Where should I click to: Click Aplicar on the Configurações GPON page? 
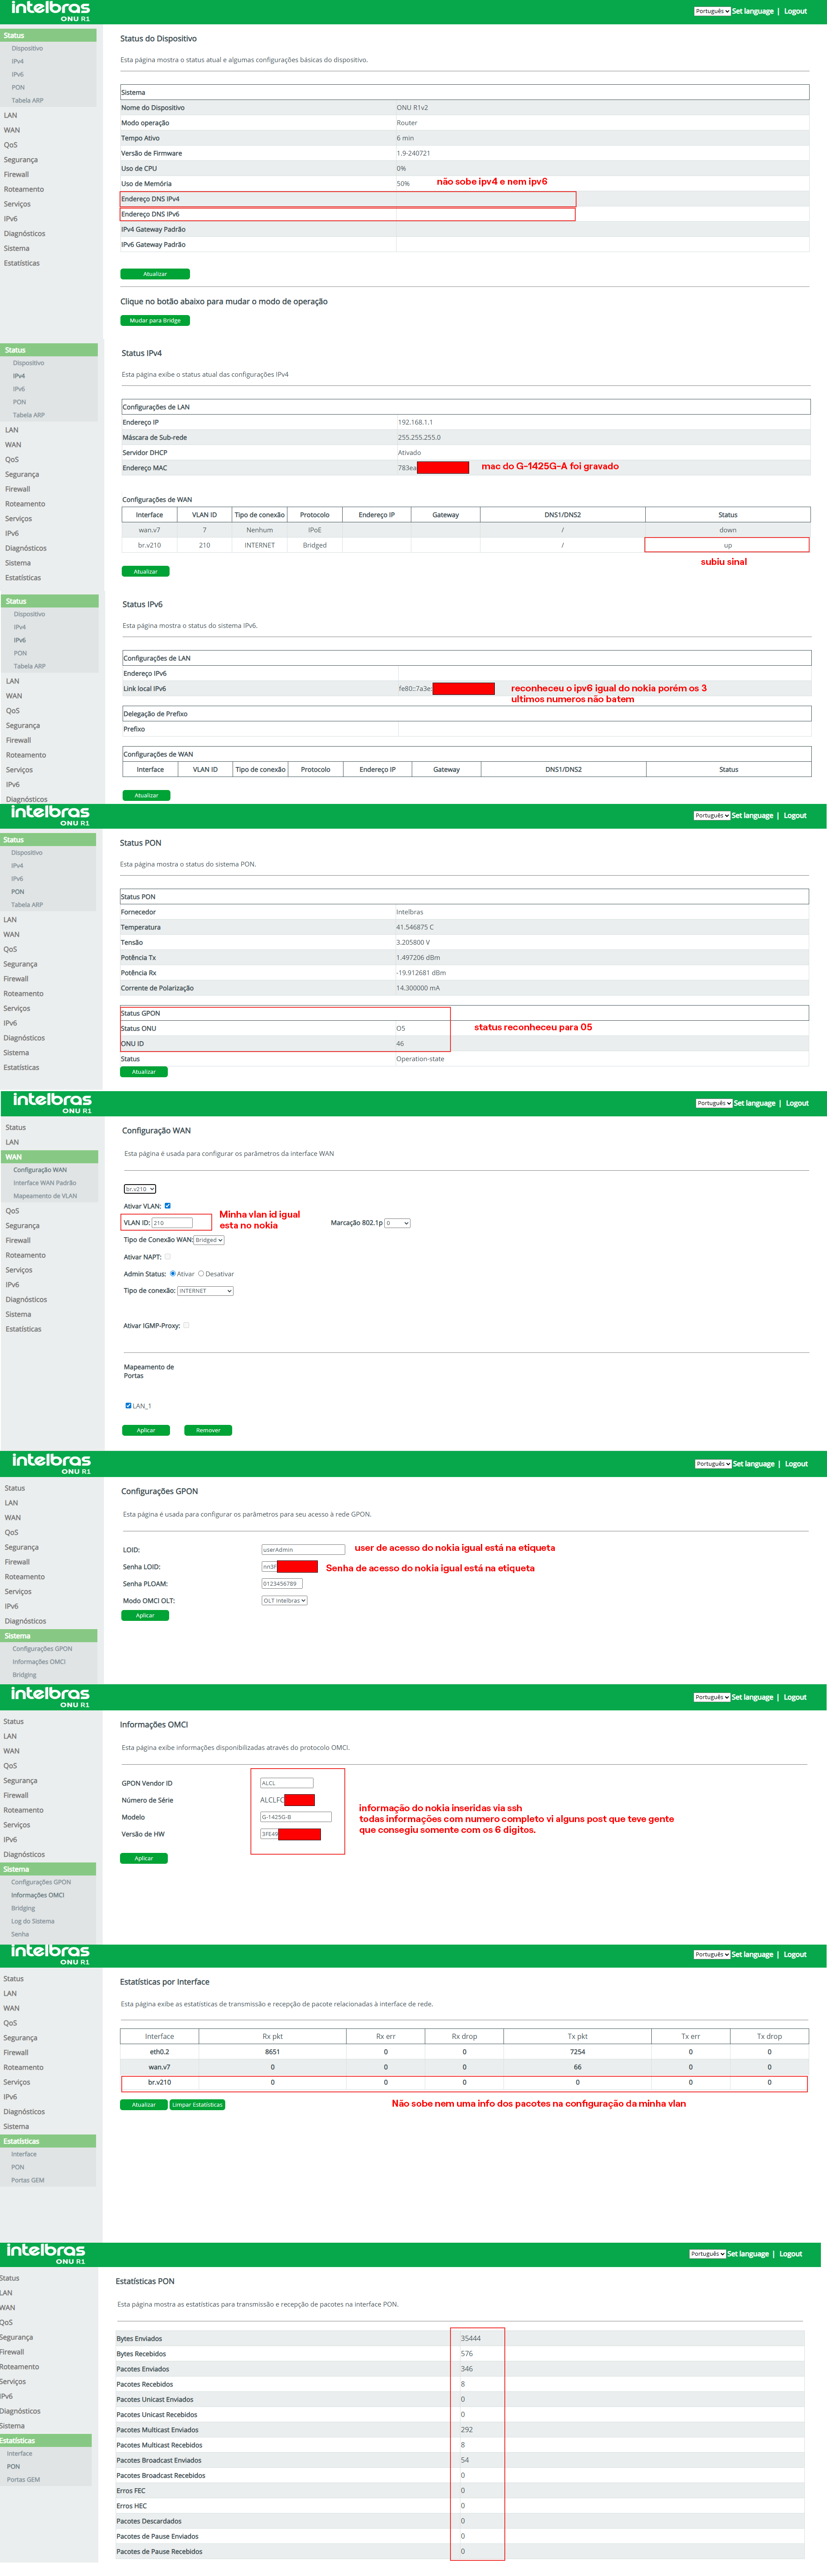pyautogui.click(x=145, y=1616)
